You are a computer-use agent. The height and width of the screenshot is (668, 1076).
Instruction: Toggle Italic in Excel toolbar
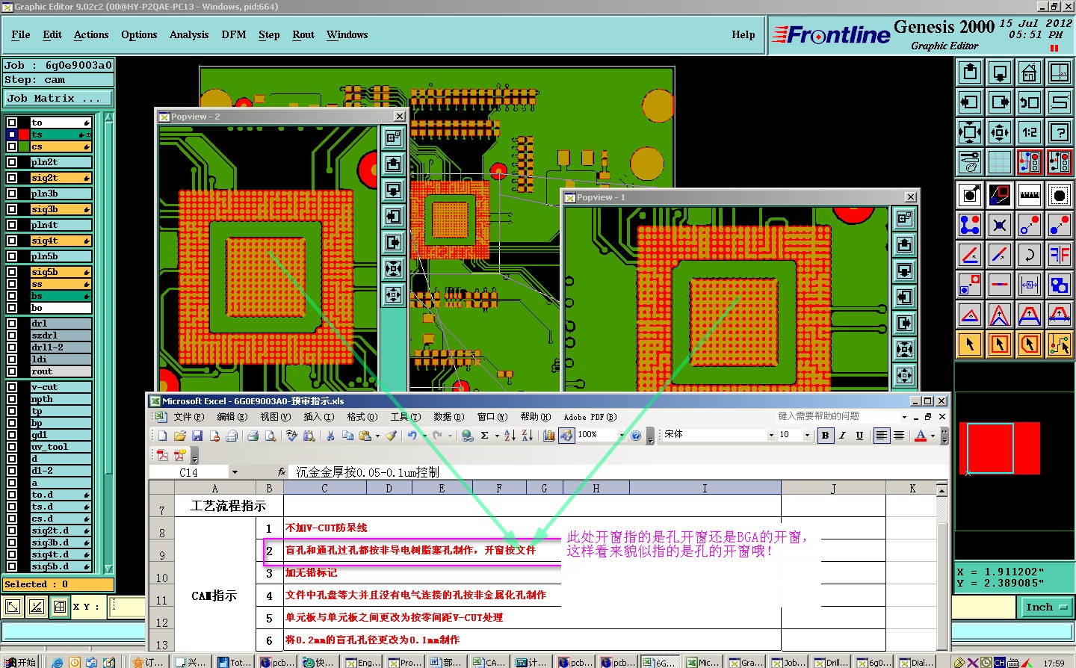842,436
